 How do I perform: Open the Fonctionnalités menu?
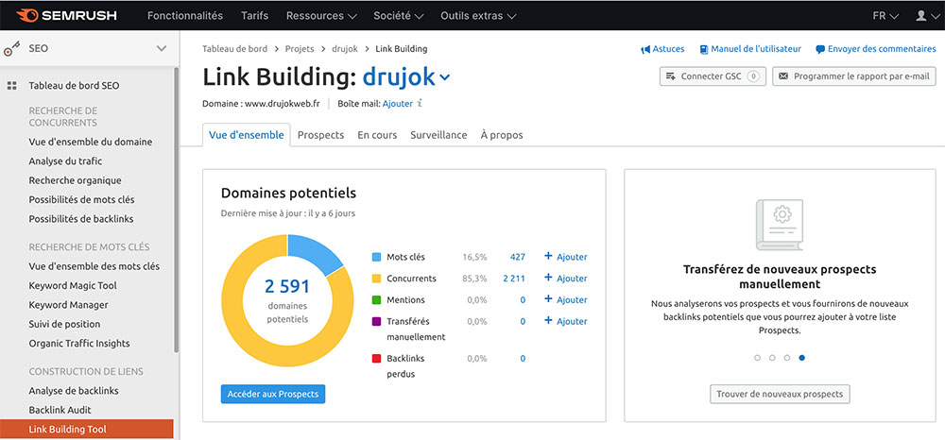point(185,16)
